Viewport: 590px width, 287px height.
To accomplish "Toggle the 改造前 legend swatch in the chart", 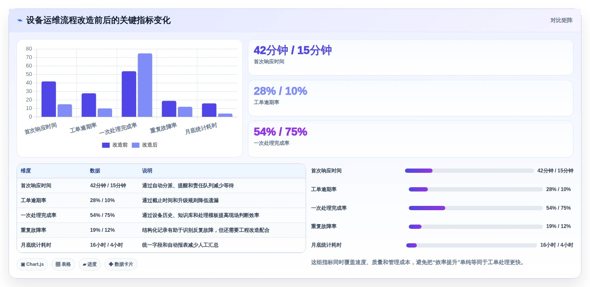I will pos(106,145).
